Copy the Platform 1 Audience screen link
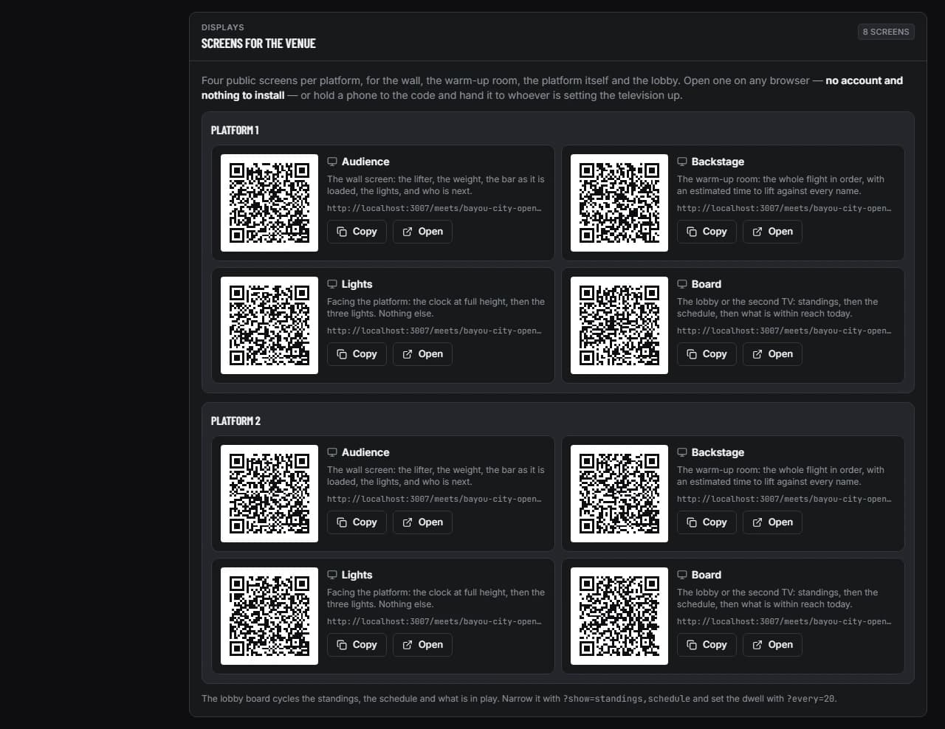945x729 pixels. [x=357, y=232]
